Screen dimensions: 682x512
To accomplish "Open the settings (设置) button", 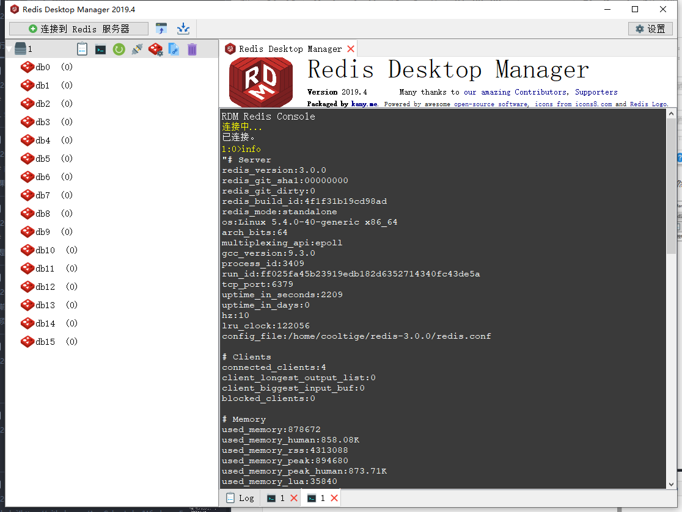I will pyautogui.click(x=650, y=29).
